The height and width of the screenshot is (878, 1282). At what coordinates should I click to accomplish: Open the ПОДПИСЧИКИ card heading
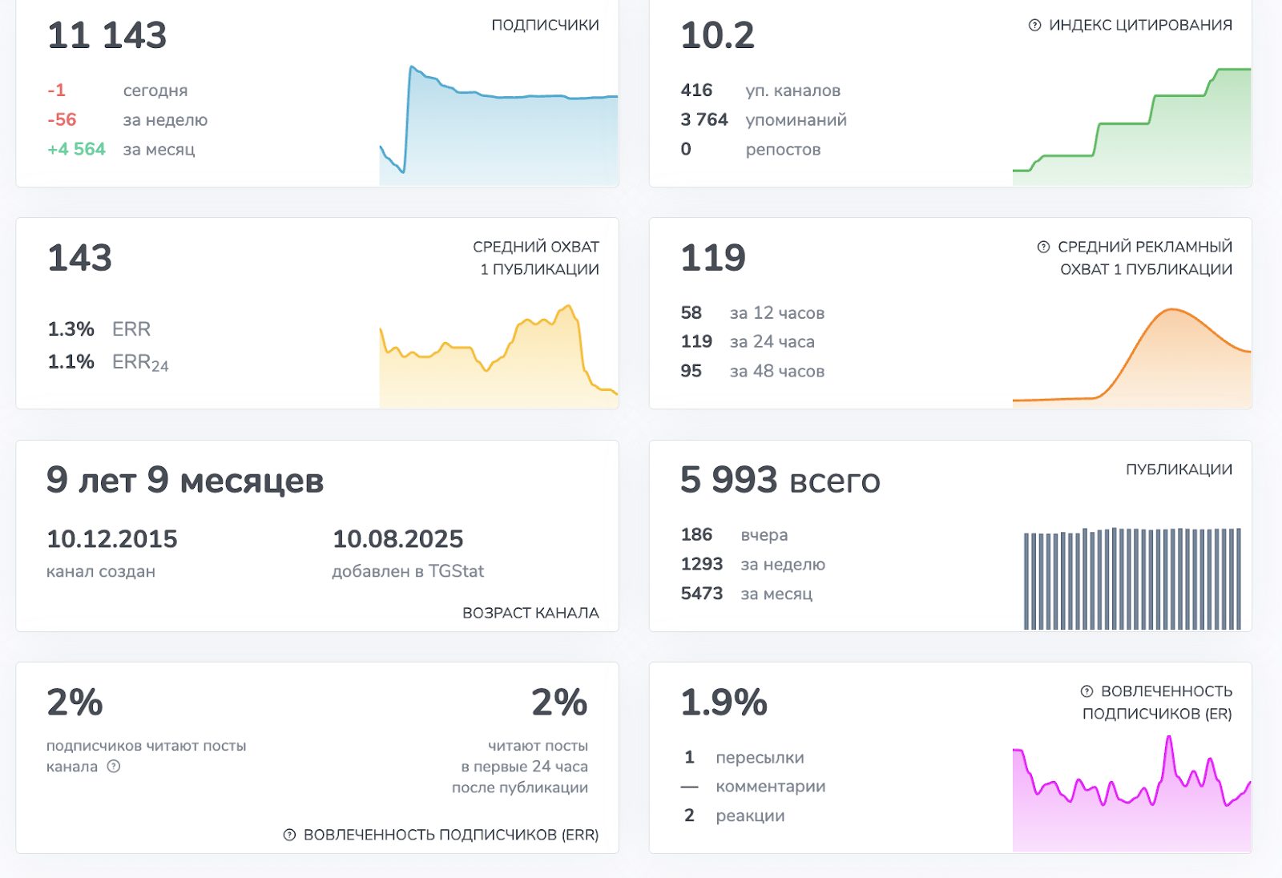point(545,26)
